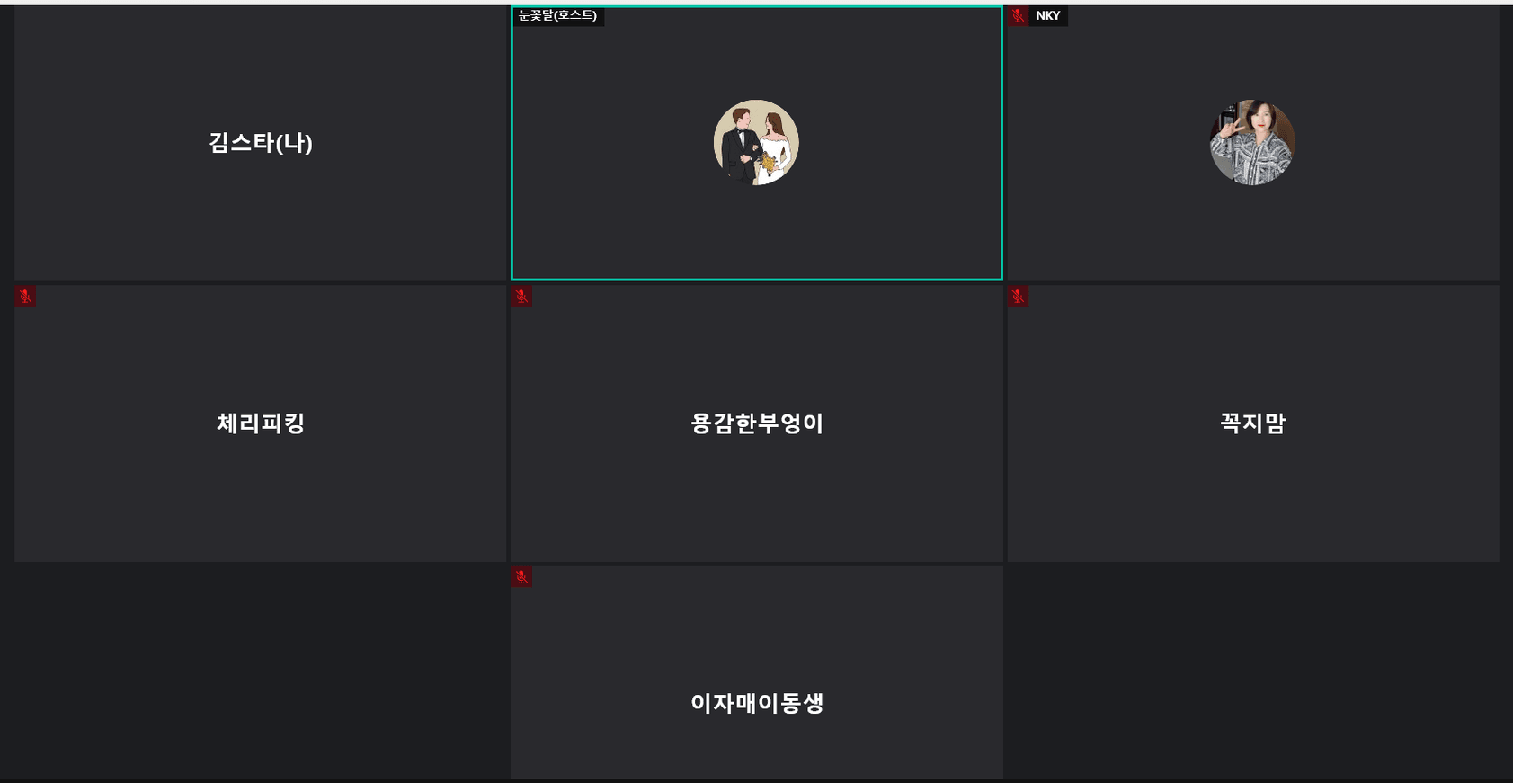Click 체리피킹's muted microphone icon
Image resolution: width=1513 pixels, height=783 pixels.
click(x=25, y=296)
